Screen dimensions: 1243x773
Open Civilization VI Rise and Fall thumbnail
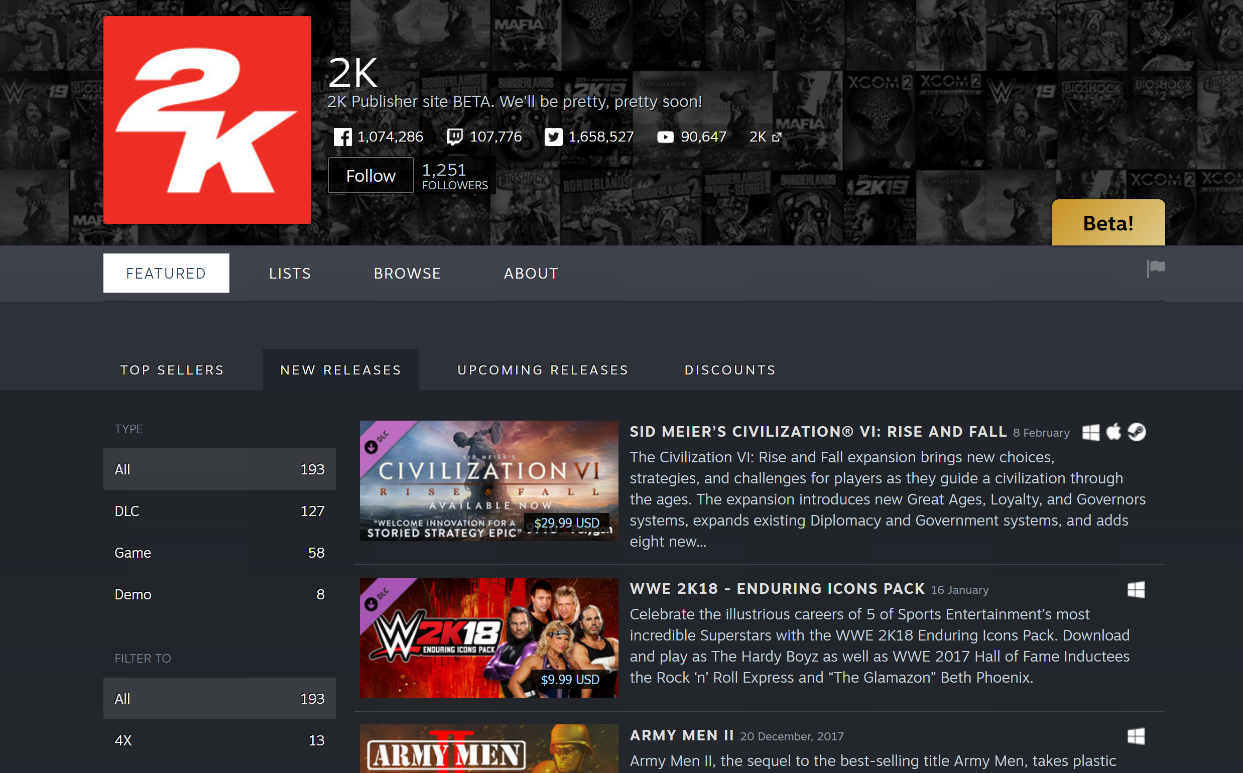point(489,480)
